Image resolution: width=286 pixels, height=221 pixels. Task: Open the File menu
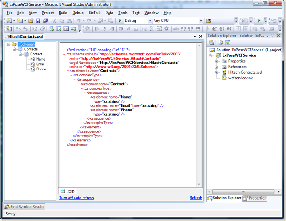(10, 13)
